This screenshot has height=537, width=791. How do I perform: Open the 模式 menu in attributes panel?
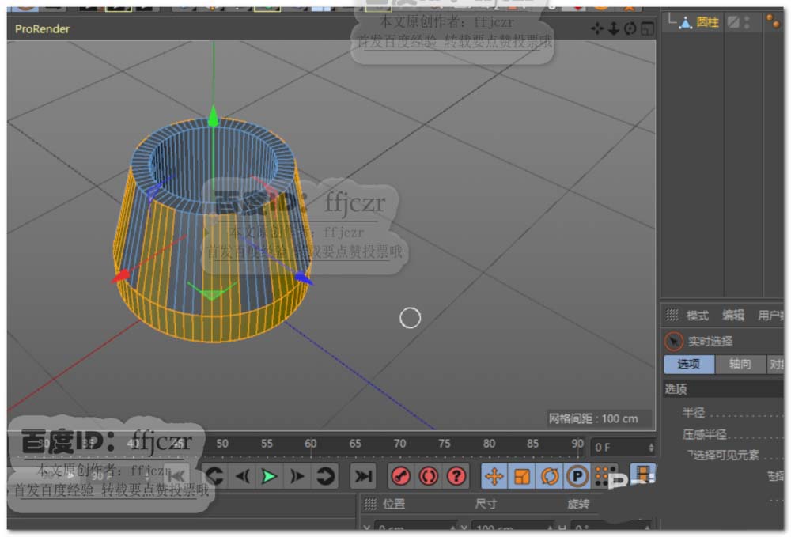click(x=697, y=315)
